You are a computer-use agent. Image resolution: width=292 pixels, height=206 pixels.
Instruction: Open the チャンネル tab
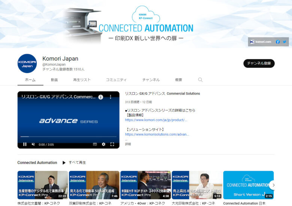point(151,80)
